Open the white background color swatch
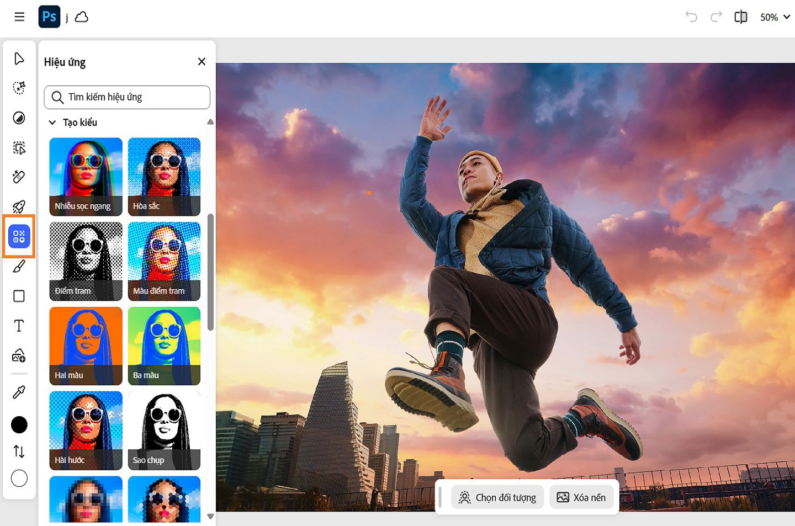The height and width of the screenshot is (526, 795). click(x=19, y=479)
